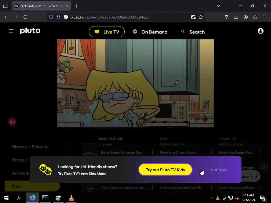Select Pinkfong Chart Show program

[x=178, y=153]
